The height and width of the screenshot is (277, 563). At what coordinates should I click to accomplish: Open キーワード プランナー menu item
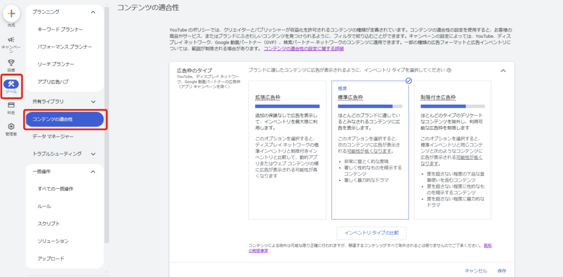click(60, 30)
